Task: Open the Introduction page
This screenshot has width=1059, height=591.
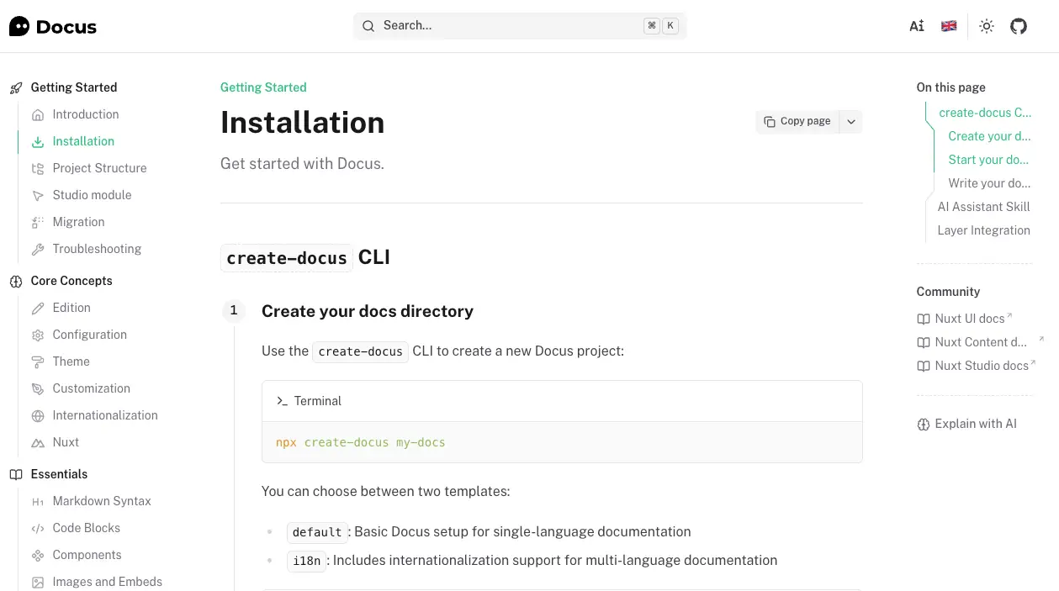Action: click(x=86, y=114)
